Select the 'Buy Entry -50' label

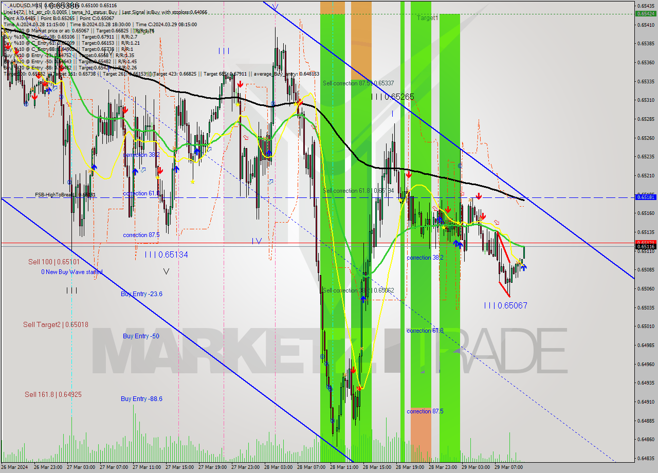(140, 336)
